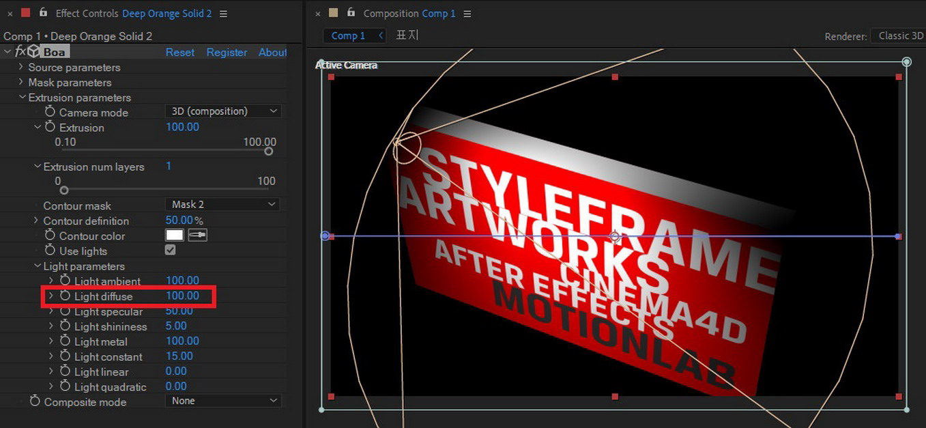Toggle the Light shininess stopwatch
The image size is (926, 428).
tap(65, 326)
